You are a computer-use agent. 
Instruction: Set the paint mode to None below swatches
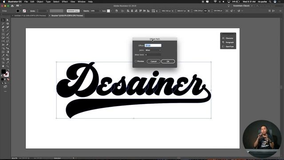click(x=8, y=79)
